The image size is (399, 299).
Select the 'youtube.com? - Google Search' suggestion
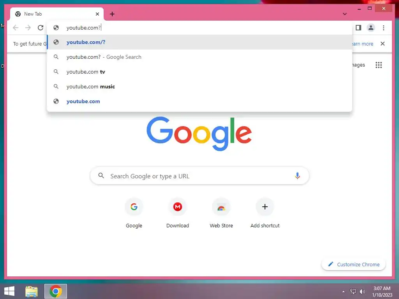[x=199, y=57]
